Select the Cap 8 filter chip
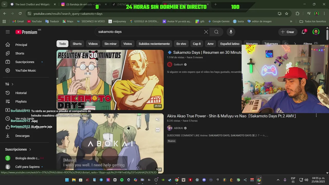329x185 pixels. point(197,44)
